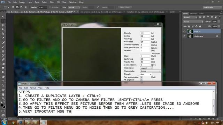The height and width of the screenshot is (125, 223).
Task: Hide Layer 1 with its eye icon
Action: pyautogui.click(x=184, y=32)
